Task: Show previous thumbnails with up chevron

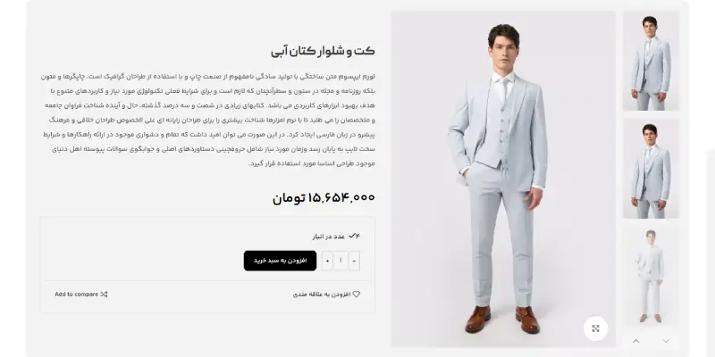Action: tap(636, 341)
